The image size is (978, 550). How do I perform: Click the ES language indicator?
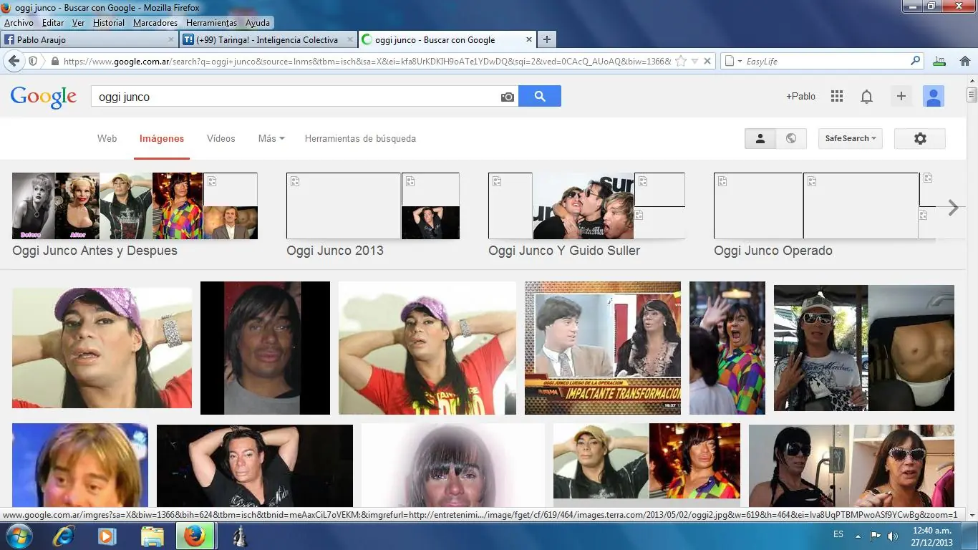(838, 535)
